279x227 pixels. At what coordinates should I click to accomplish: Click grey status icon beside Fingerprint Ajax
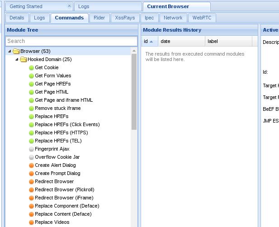click(x=31, y=149)
